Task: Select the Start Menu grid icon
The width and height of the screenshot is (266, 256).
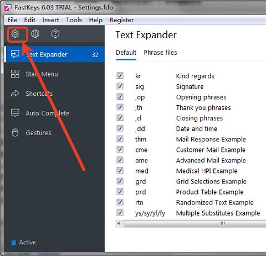Action: click(15, 74)
